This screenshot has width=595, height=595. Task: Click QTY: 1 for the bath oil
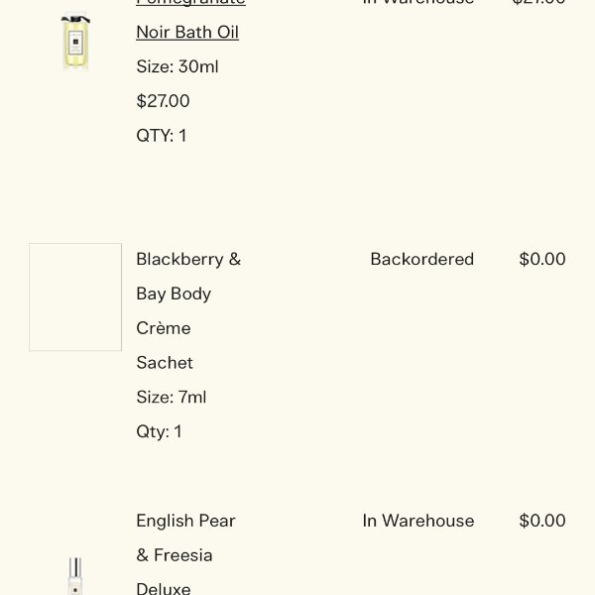coord(162,136)
